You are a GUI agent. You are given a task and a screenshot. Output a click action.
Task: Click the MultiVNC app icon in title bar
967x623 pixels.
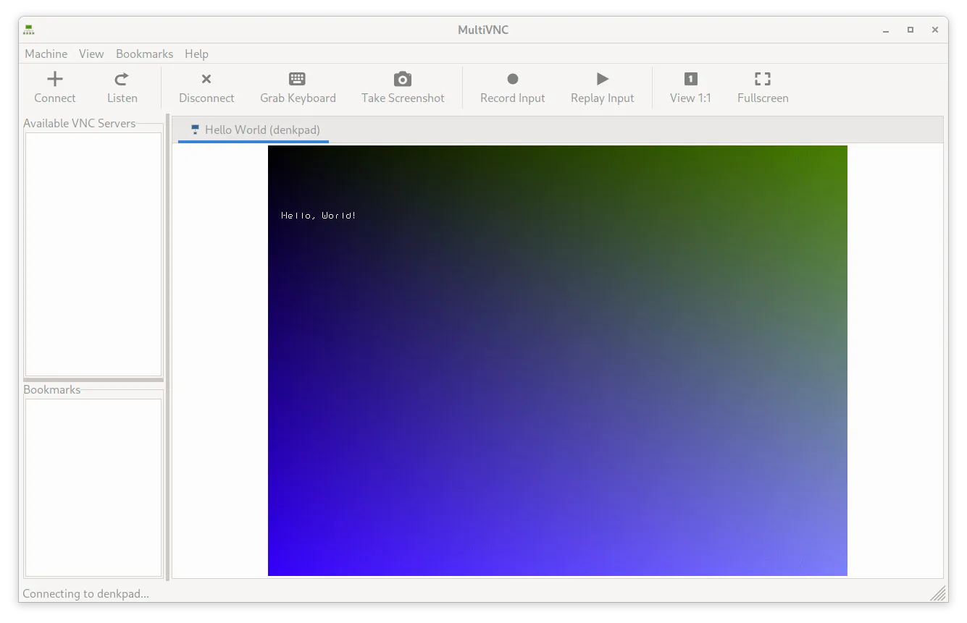coord(29,30)
